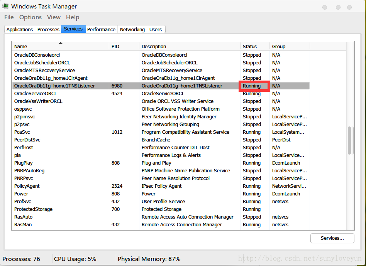Select the pla service
Image resolution: width=366 pixels, height=266 pixels.
point(17,155)
